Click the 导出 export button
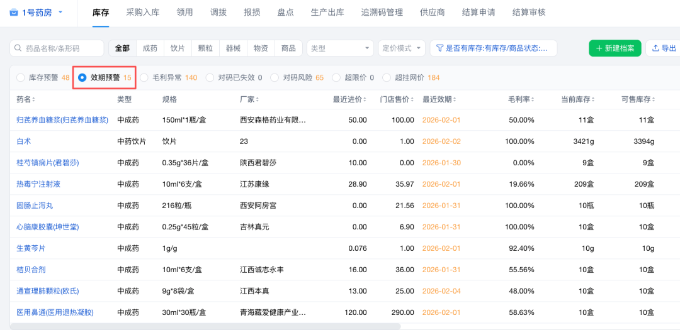This screenshot has width=680, height=330. pos(664,48)
